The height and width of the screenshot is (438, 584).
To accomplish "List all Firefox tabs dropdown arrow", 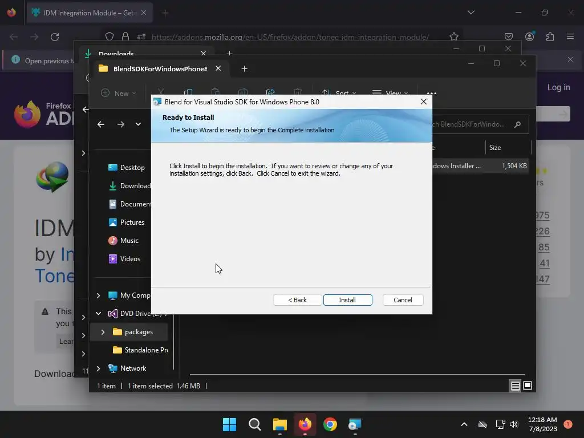I will pos(471,13).
